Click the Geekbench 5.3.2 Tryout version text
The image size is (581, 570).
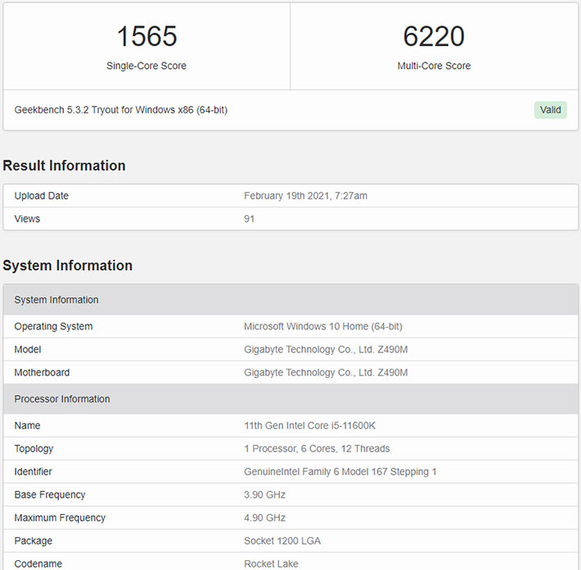[121, 110]
